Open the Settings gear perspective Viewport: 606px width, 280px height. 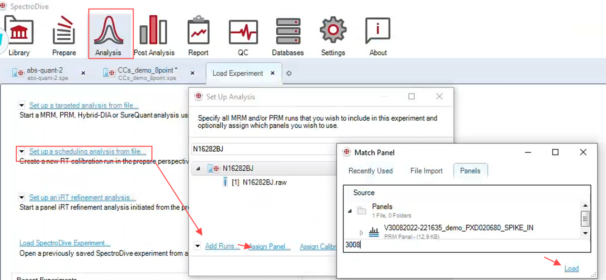[333, 35]
